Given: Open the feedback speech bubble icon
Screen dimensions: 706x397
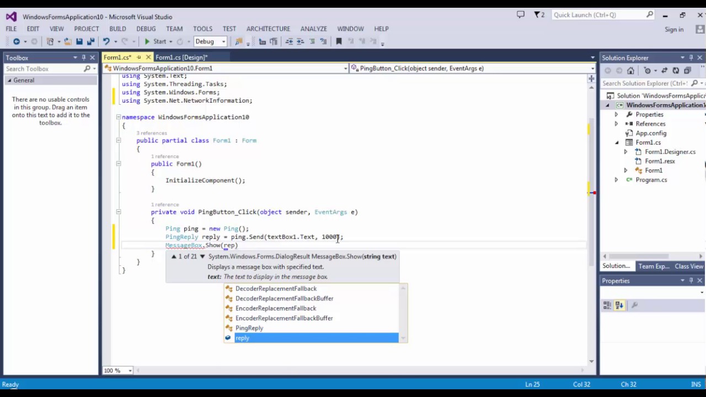Looking at the screenshot, I should point(521,15).
